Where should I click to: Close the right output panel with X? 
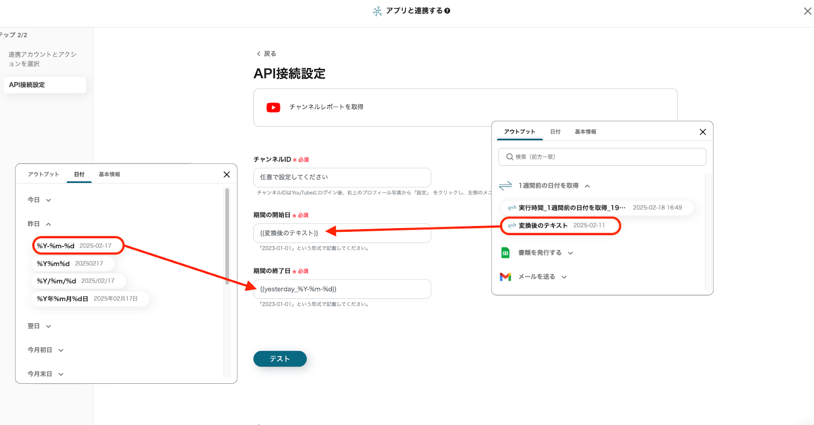(703, 132)
